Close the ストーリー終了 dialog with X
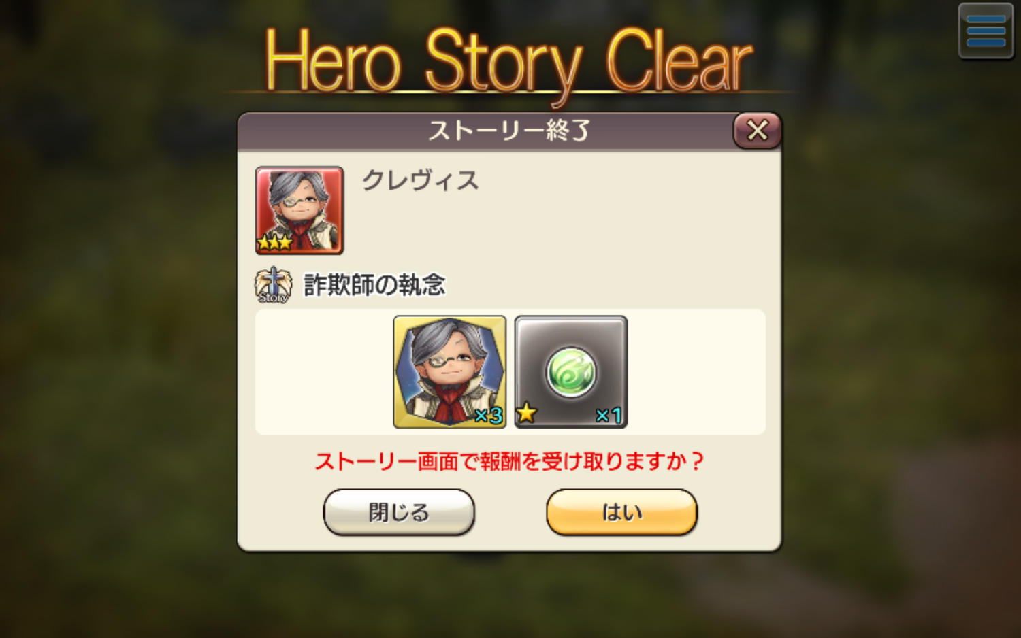This screenshot has height=638, width=1021. [757, 130]
